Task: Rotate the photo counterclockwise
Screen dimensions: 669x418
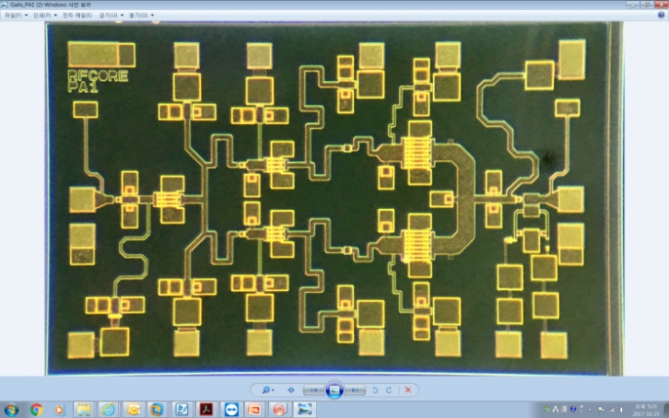Action: point(375,389)
